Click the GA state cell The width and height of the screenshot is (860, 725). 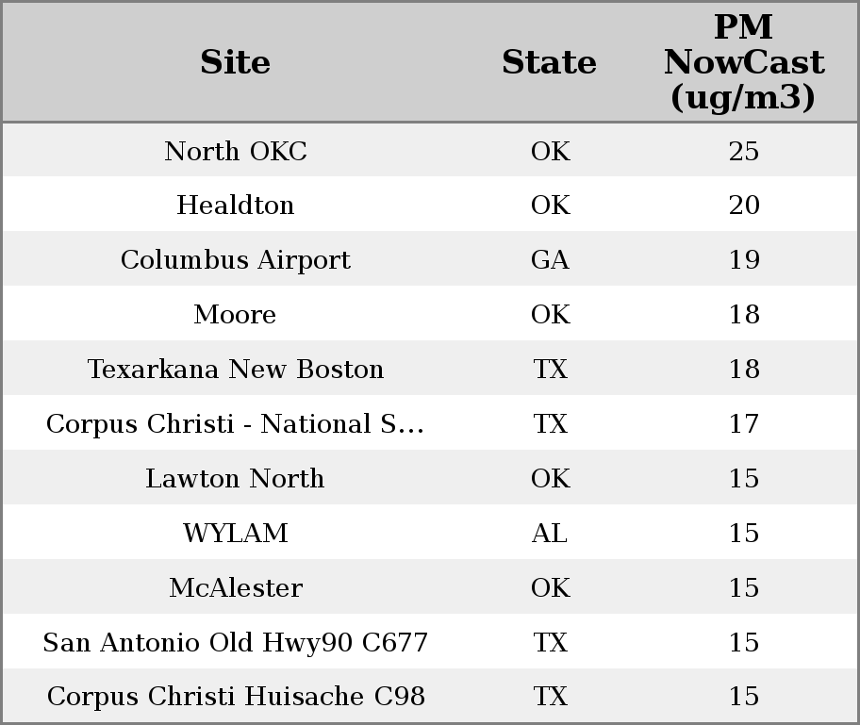(x=550, y=260)
